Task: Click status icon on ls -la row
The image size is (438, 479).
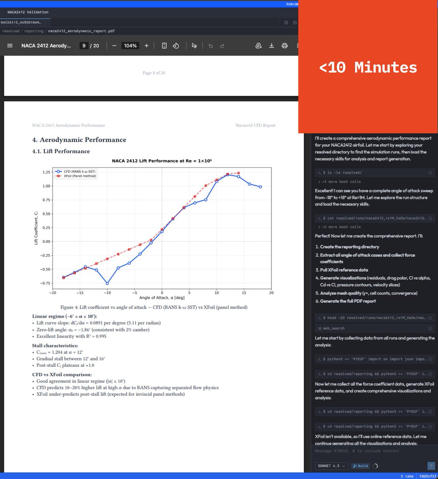Action: tap(430, 173)
